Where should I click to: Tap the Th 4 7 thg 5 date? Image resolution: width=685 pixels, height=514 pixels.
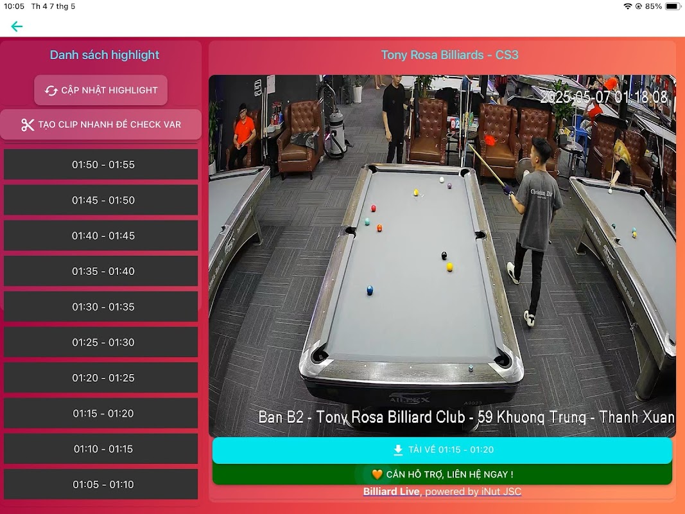(53, 6)
